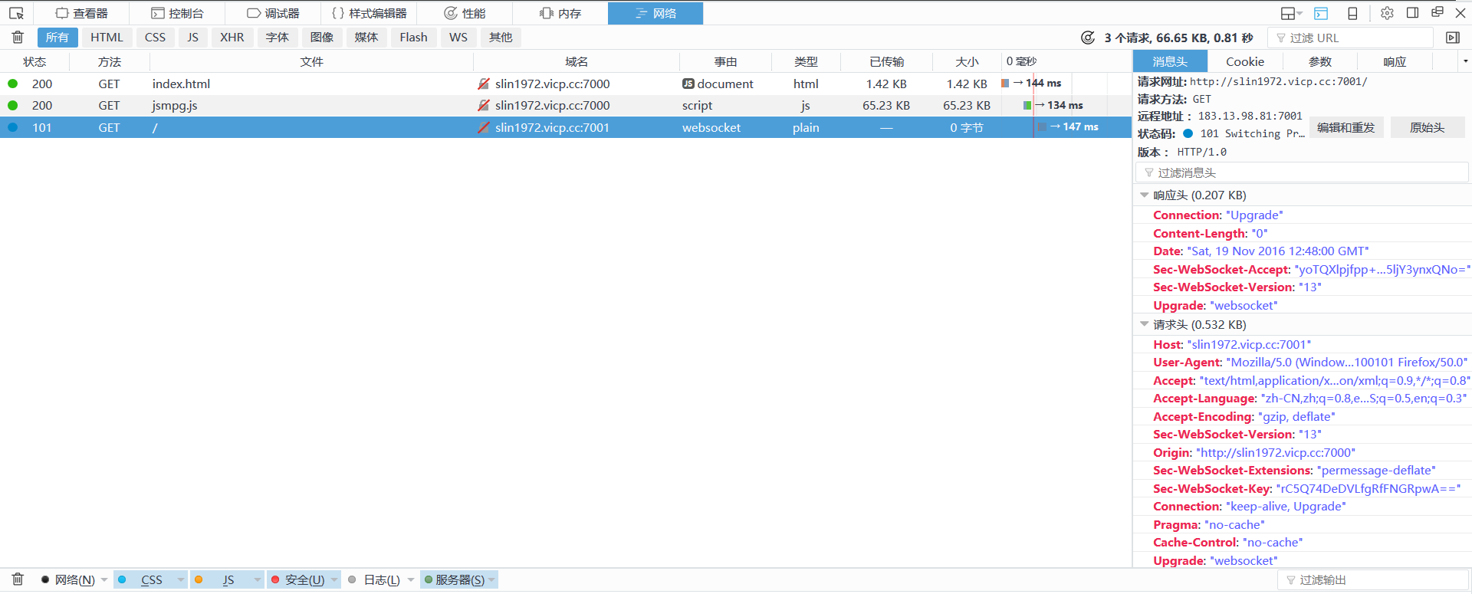Screen dimensions: 1472x594
Task: Show toolbox in a separate window
Action: pyautogui.click(x=1437, y=12)
